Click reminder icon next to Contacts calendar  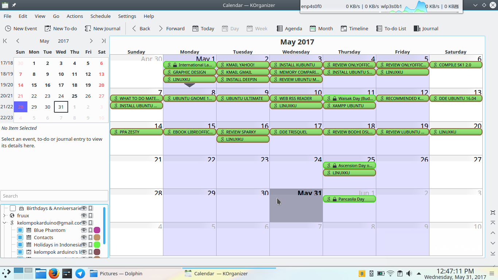point(90,237)
